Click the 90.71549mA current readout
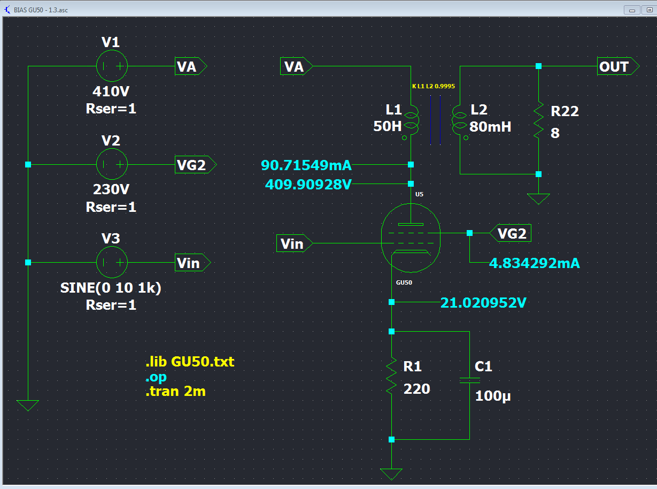 (306, 165)
